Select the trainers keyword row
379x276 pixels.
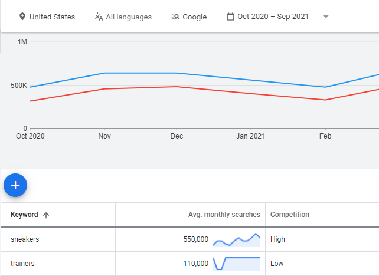click(x=22, y=264)
